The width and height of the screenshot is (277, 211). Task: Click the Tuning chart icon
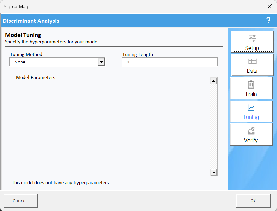(x=251, y=108)
